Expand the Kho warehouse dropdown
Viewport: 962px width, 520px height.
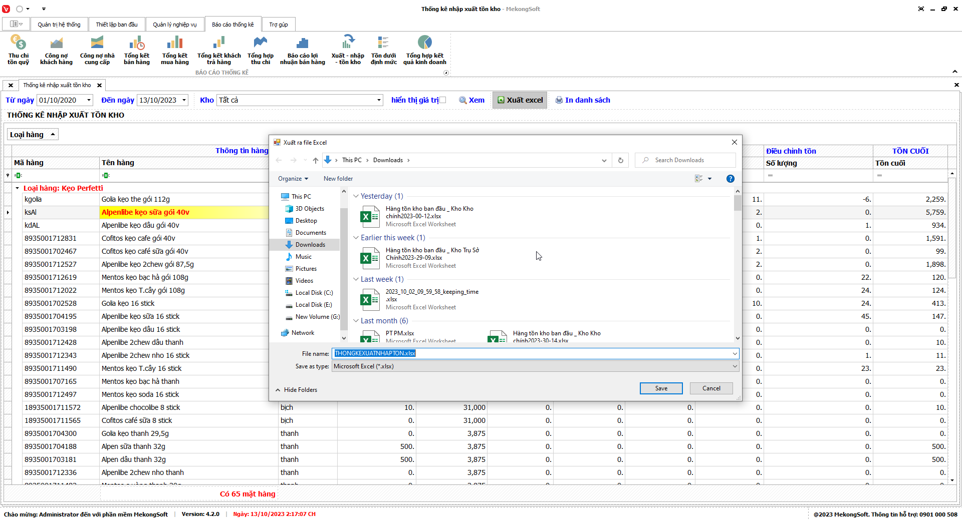point(379,100)
